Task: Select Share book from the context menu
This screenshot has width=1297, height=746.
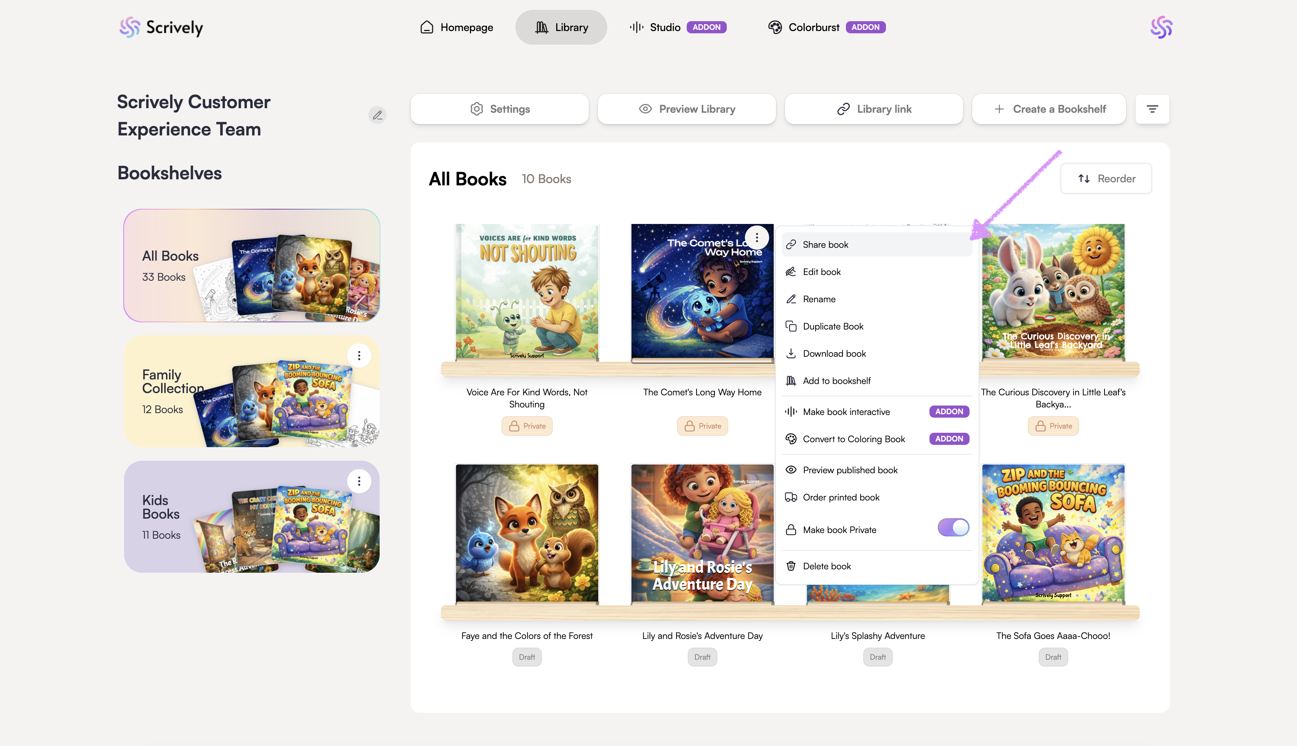Action: point(825,244)
